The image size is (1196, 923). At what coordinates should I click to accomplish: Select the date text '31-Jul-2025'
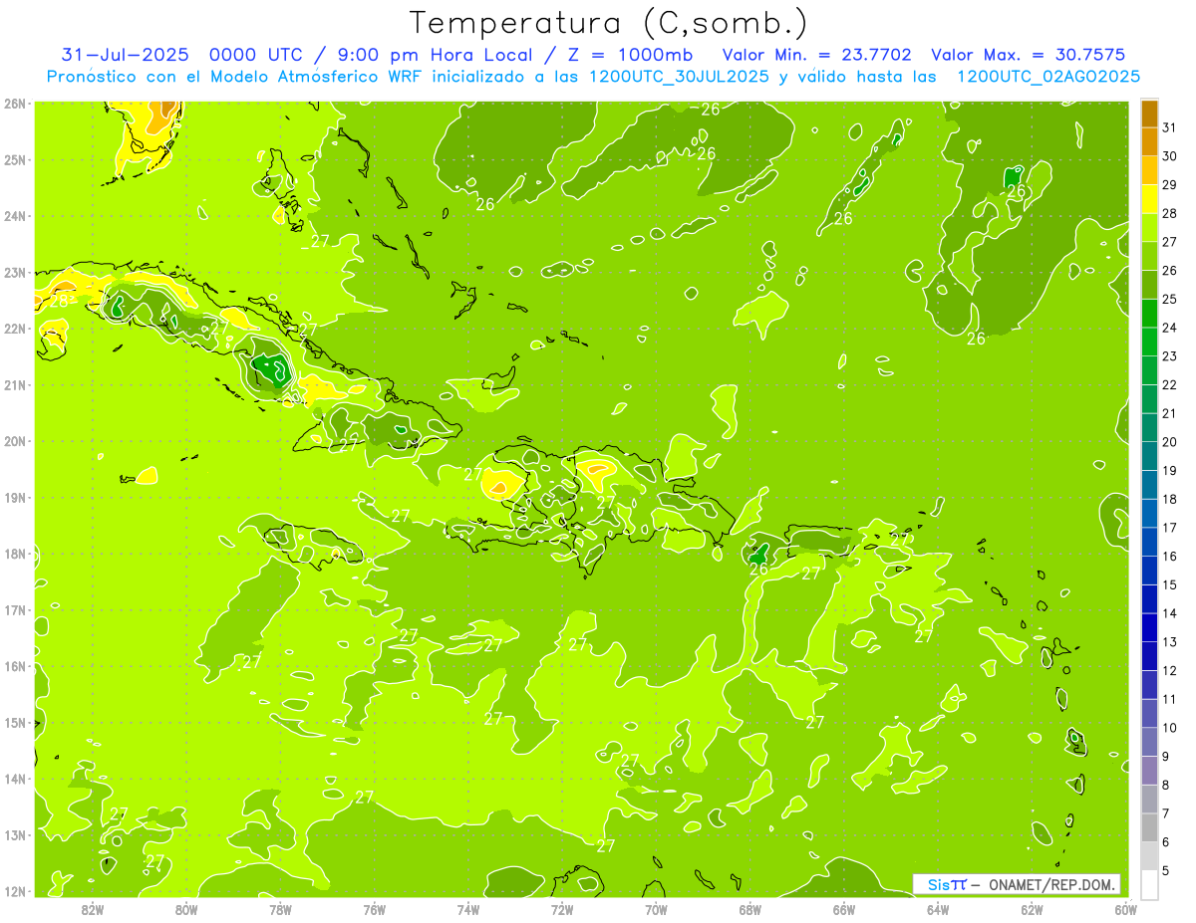coord(127,55)
